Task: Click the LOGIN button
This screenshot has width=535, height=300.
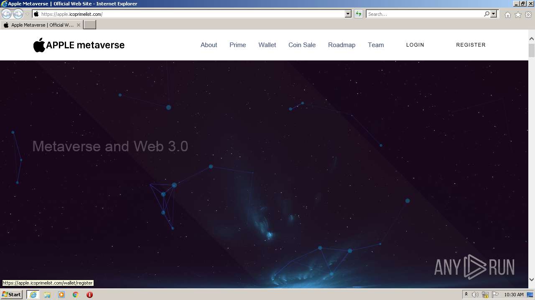Action: click(x=415, y=45)
